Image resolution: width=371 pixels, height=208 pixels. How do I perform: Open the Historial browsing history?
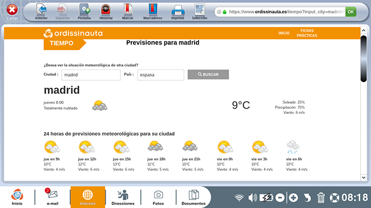(x=106, y=11)
